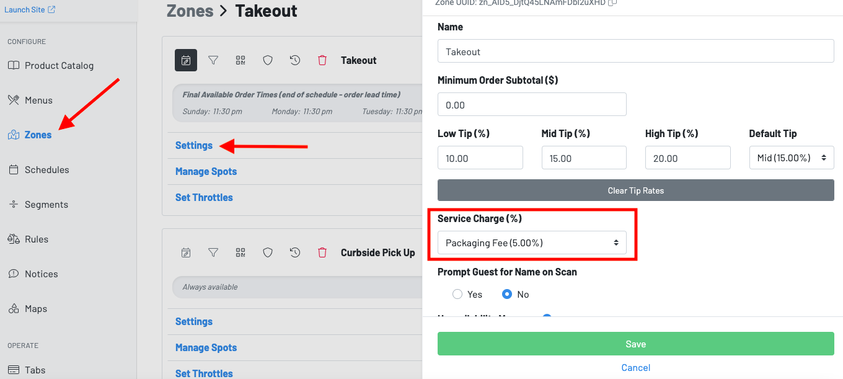Open the Default Tip dropdown
Image resolution: width=843 pixels, height=379 pixels.
coord(792,158)
